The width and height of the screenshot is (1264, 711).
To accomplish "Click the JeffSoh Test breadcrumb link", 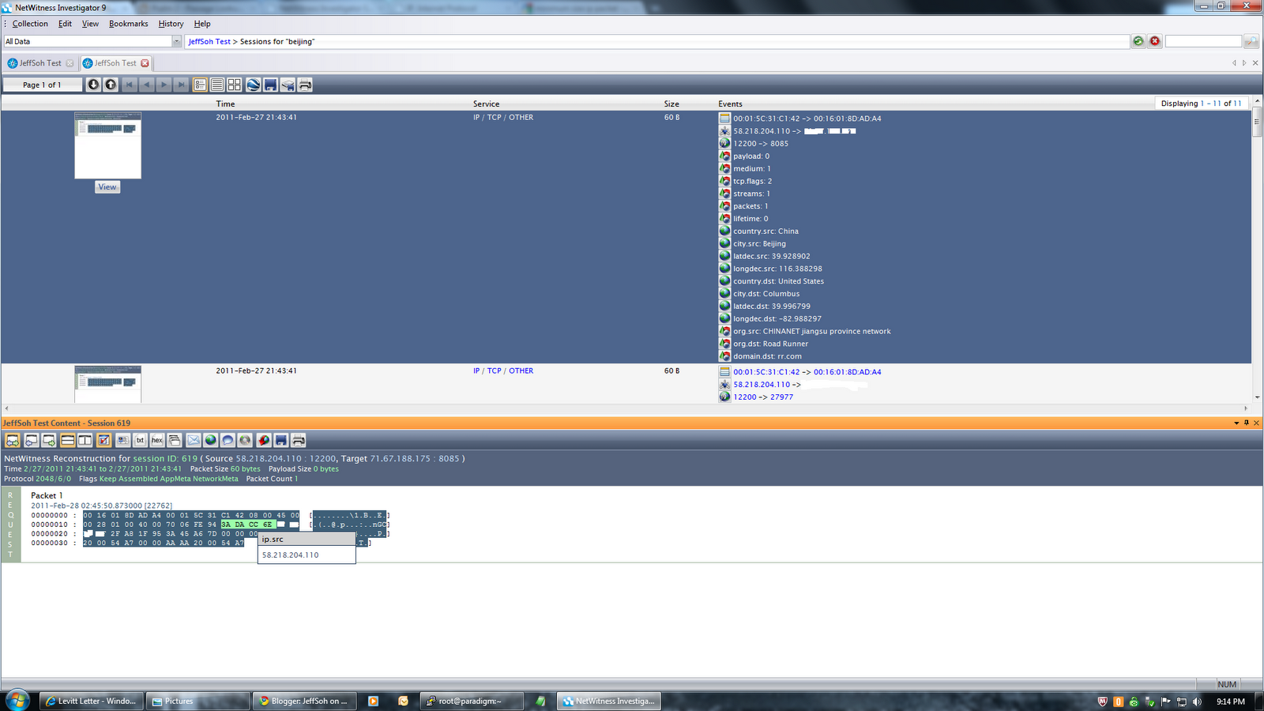I will click(x=209, y=42).
